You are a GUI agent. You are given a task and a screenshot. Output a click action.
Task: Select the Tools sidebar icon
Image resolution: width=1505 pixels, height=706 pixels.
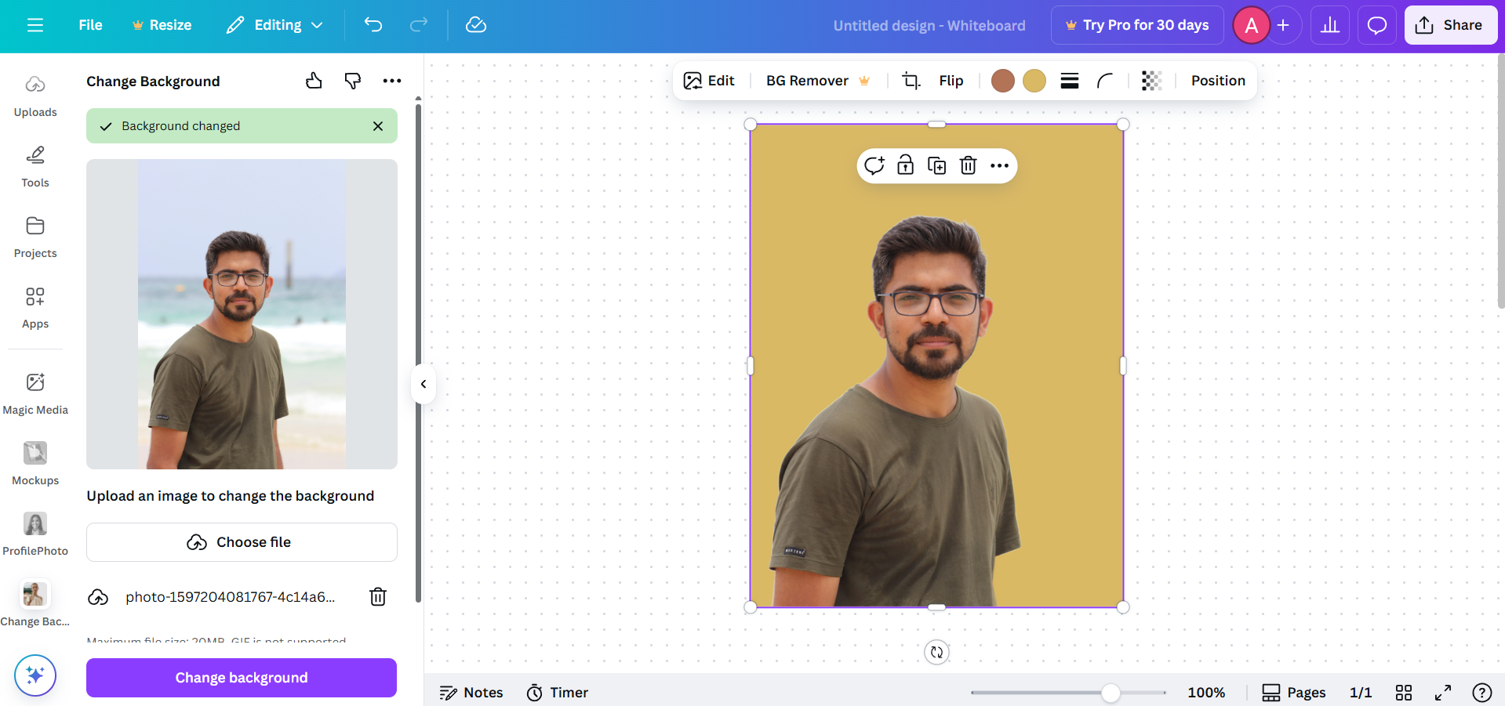coord(35,165)
